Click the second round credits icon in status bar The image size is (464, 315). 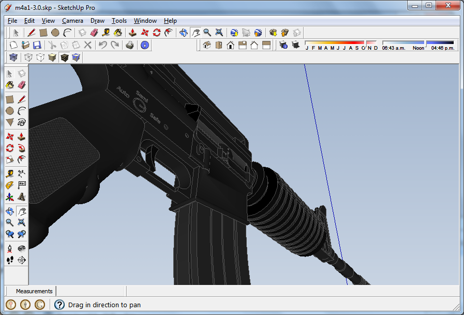25,305
